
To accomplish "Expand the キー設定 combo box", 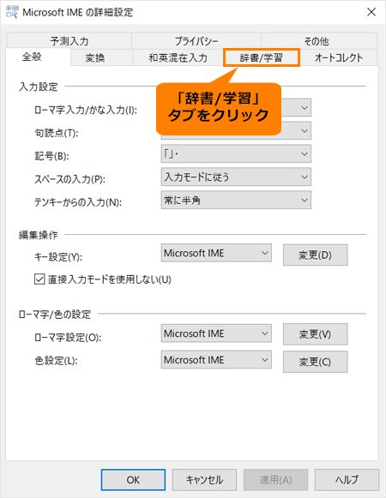I will 216,253.
